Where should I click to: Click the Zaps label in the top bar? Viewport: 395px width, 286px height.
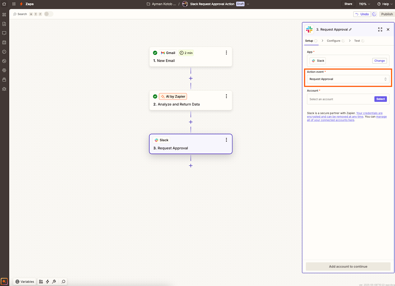coord(30,4)
